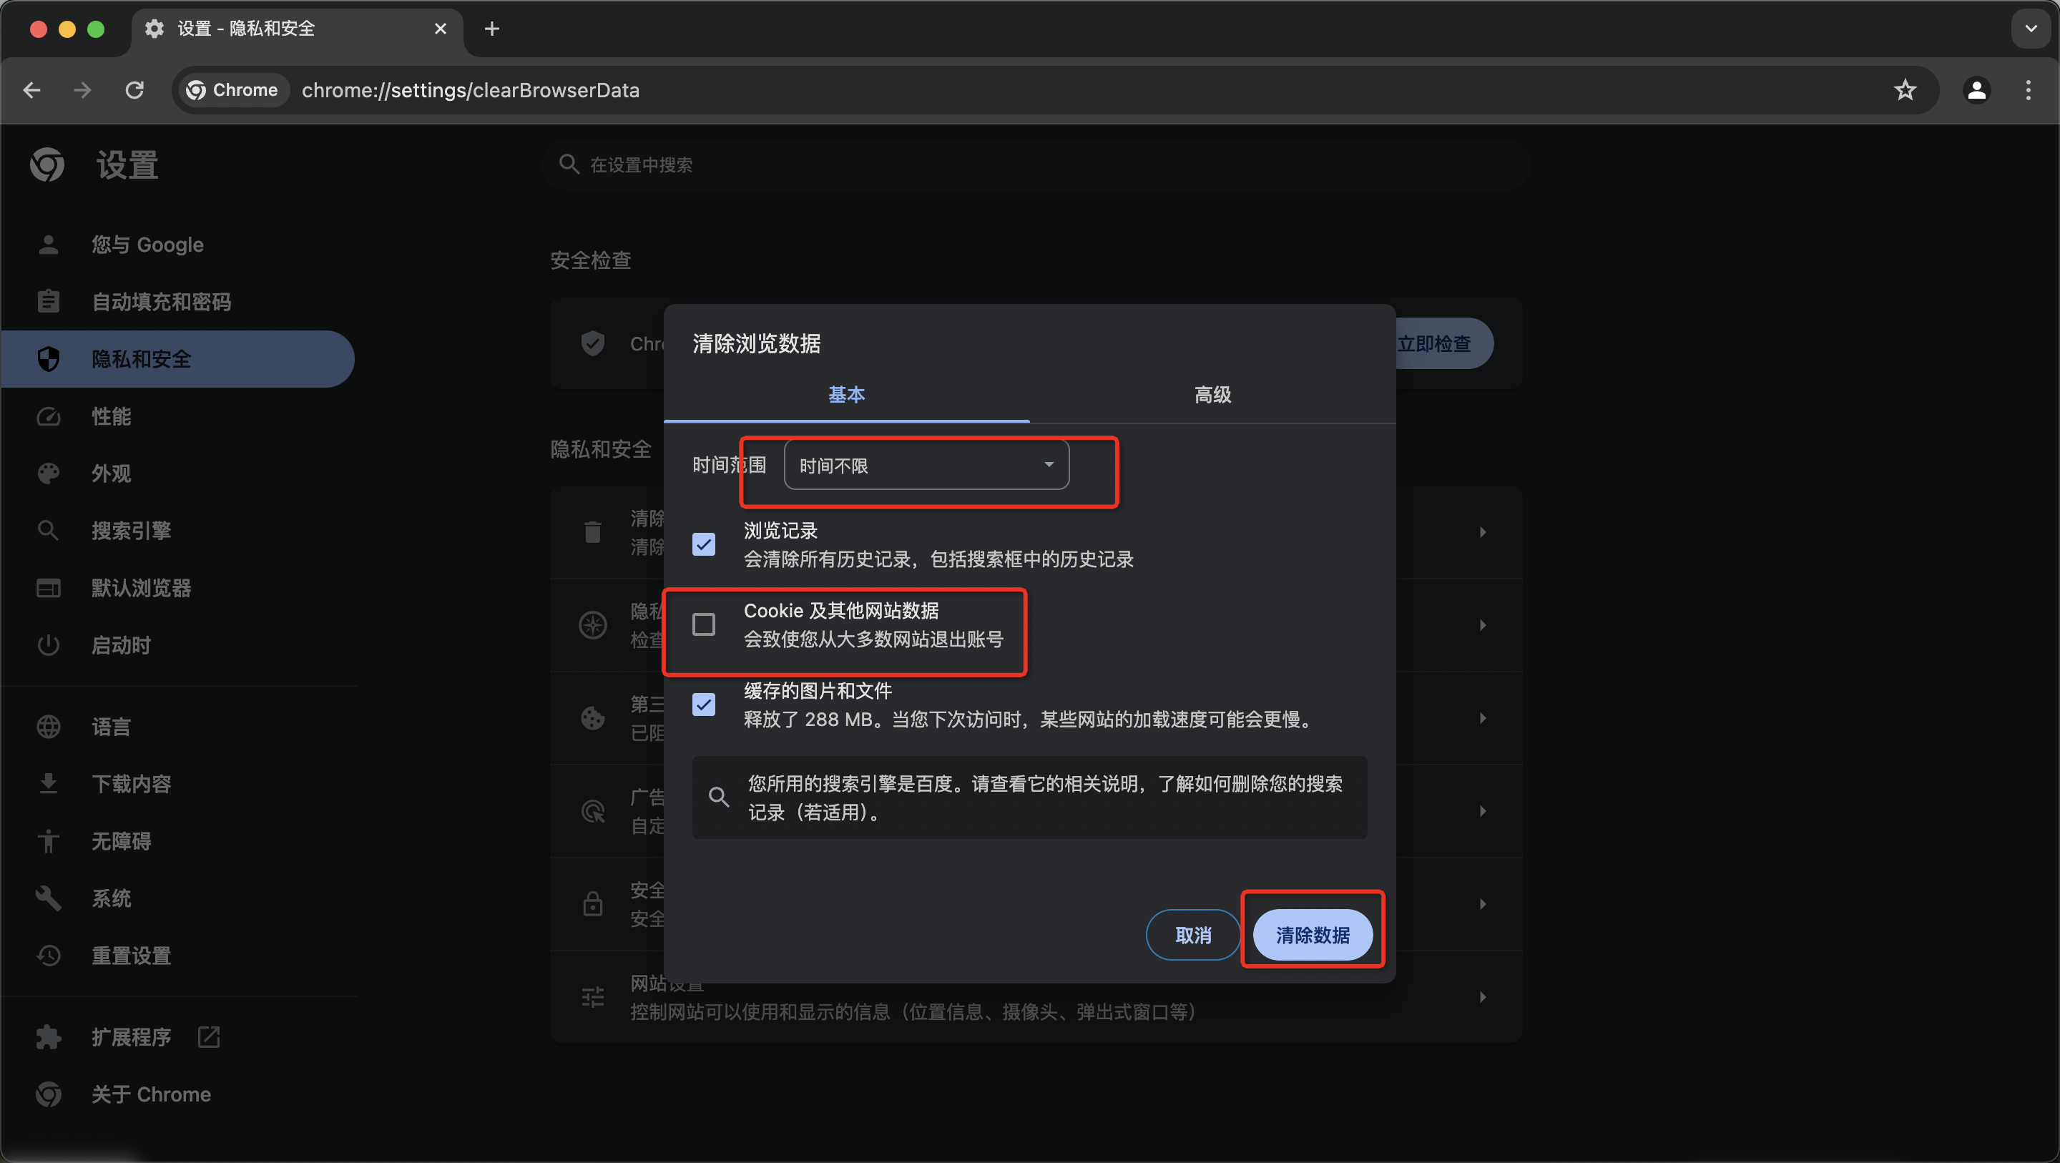Switch to the 高级 tab

(x=1212, y=394)
